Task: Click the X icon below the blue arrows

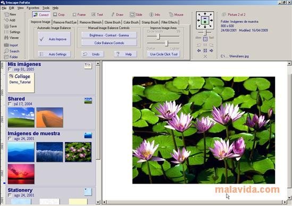Action: [x=205, y=56]
